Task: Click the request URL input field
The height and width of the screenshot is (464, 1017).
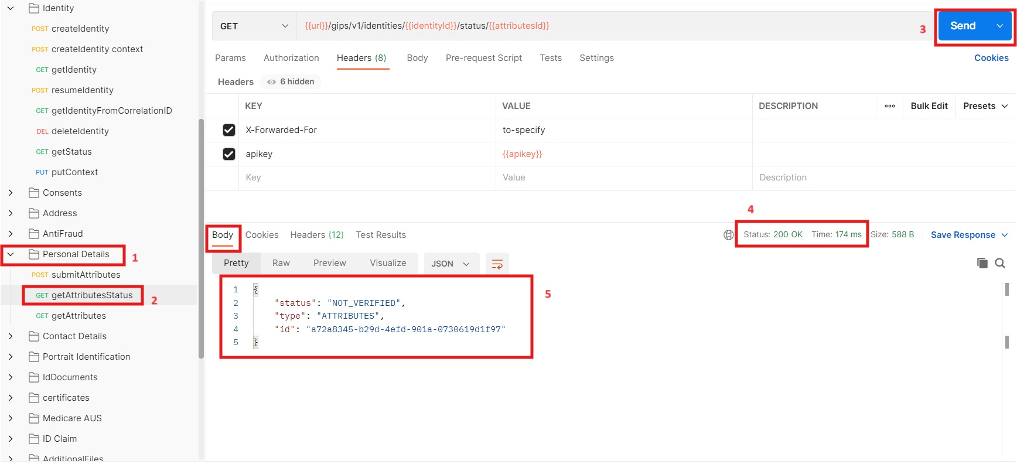Action: tap(614, 26)
